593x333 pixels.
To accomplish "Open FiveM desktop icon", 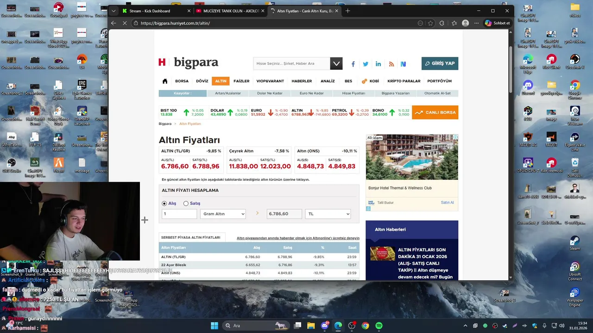I will pyautogui.click(x=58, y=165).
